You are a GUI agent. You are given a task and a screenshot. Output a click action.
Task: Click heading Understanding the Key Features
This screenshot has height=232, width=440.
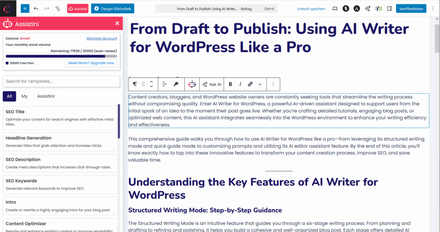pos(253,188)
